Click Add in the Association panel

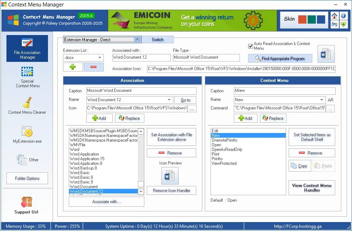pos(100,118)
